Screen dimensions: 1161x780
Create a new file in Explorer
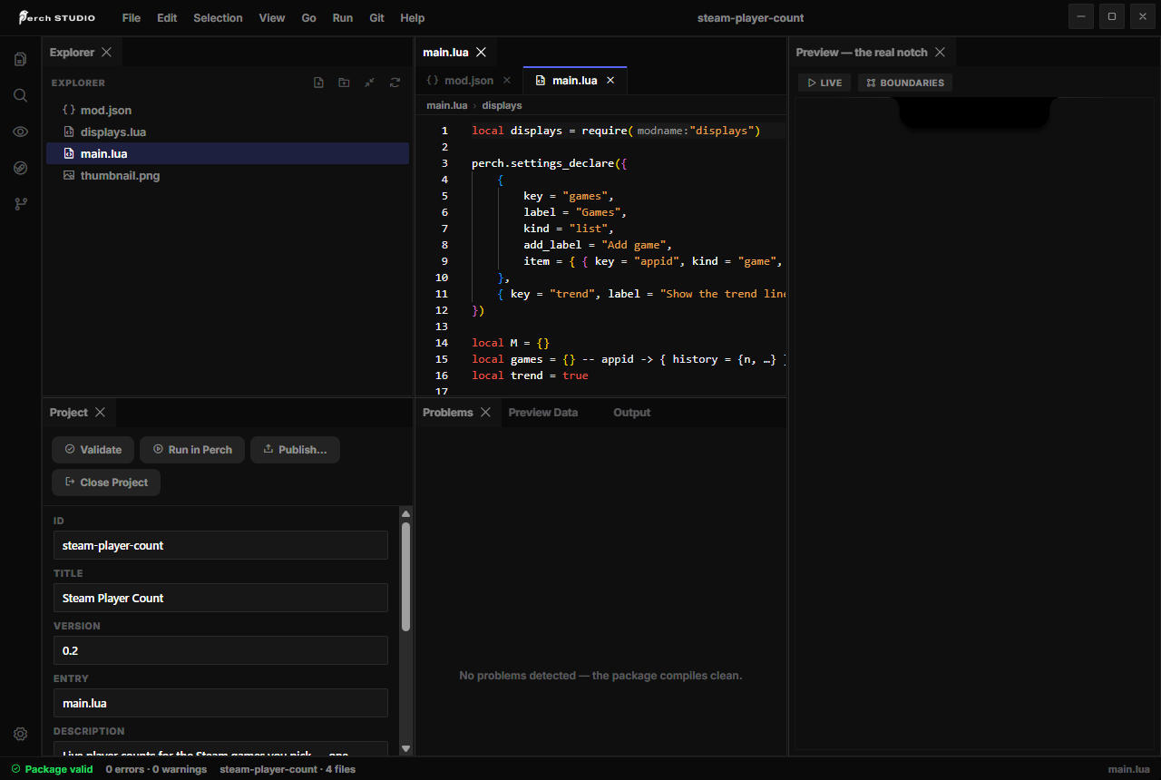tap(318, 83)
